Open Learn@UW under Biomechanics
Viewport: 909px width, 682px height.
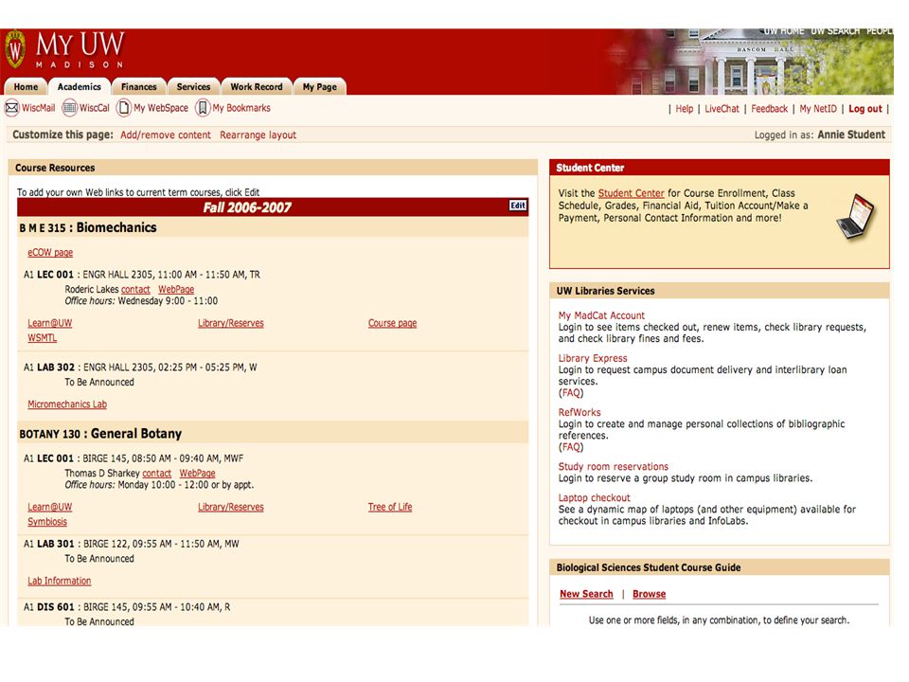[50, 323]
